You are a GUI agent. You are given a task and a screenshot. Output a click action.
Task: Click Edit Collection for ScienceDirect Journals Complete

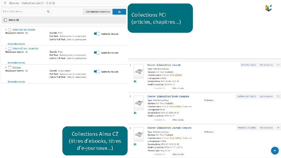(266, 128)
